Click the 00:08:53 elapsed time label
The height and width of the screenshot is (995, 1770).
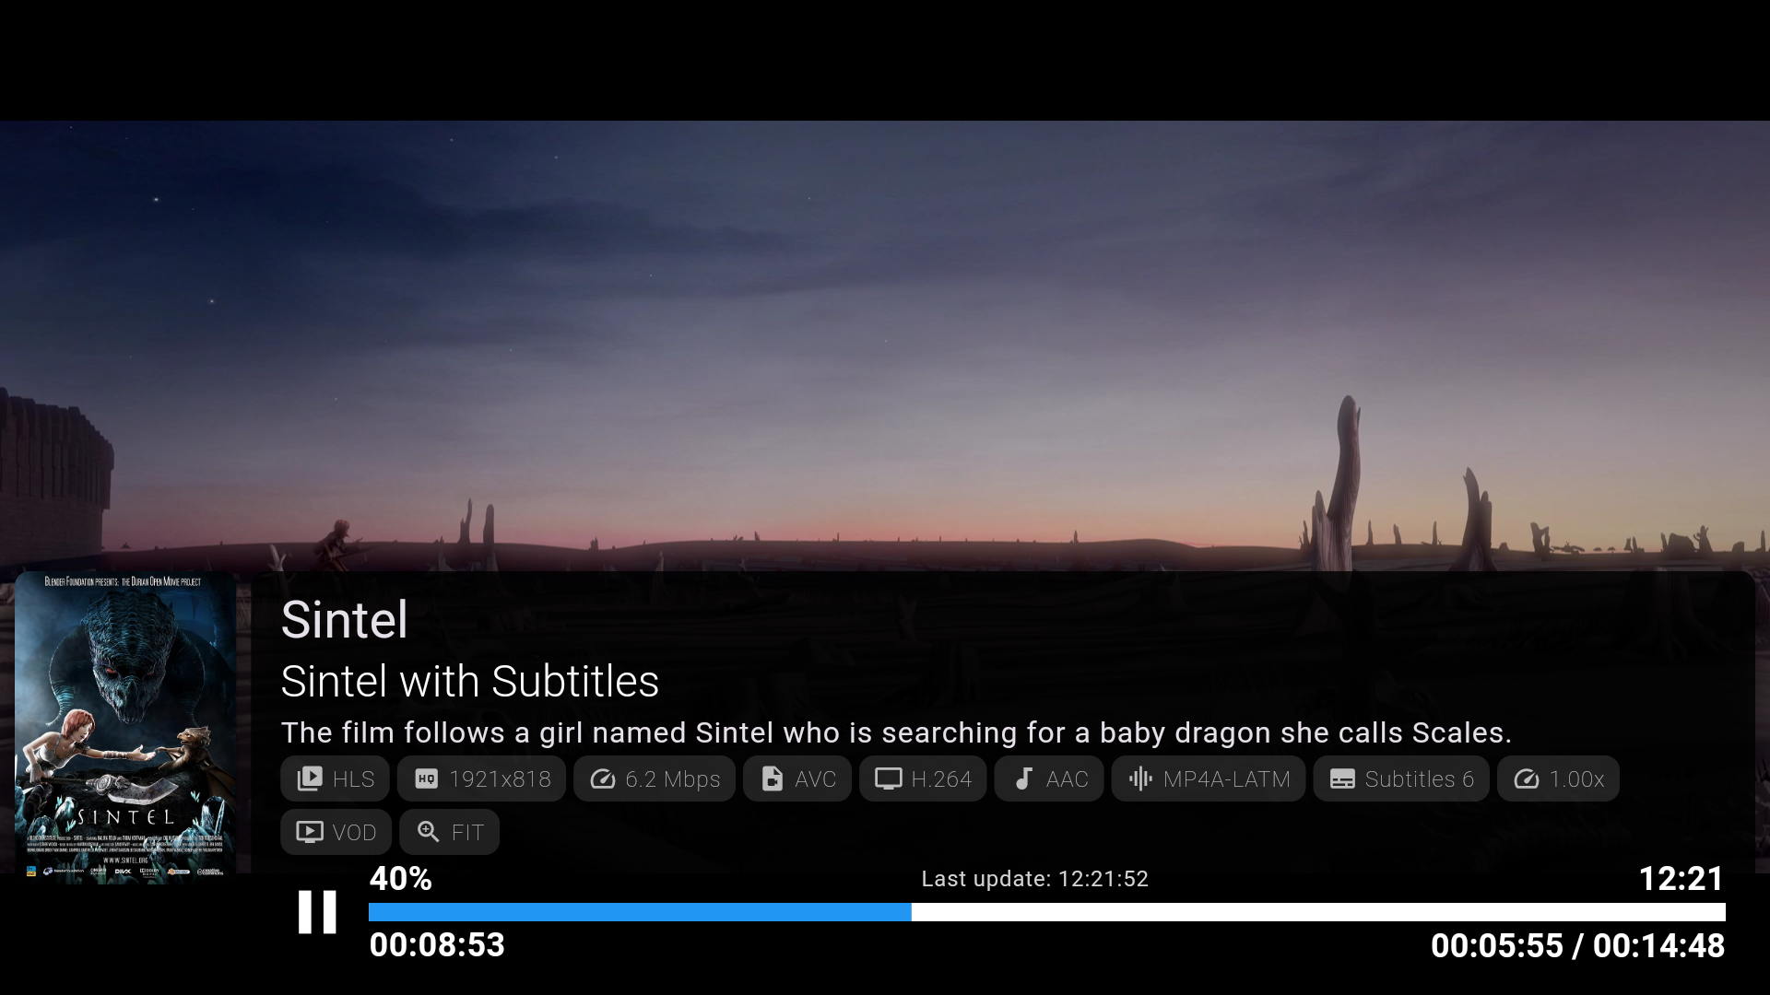click(437, 945)
